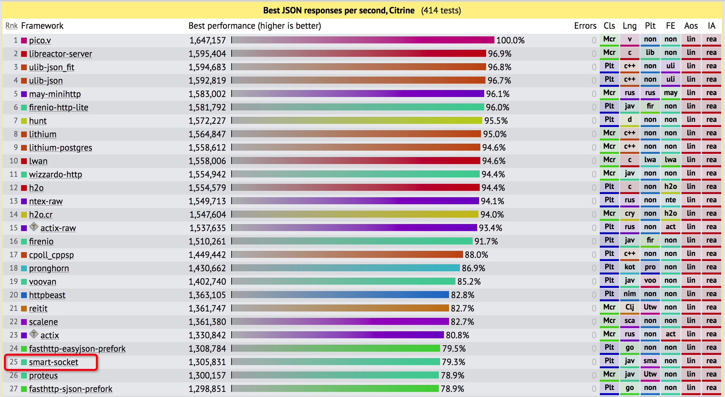Click the T badge icon beside actix
Viewport: 725px width, 397px height.
[x=34, y=334]
